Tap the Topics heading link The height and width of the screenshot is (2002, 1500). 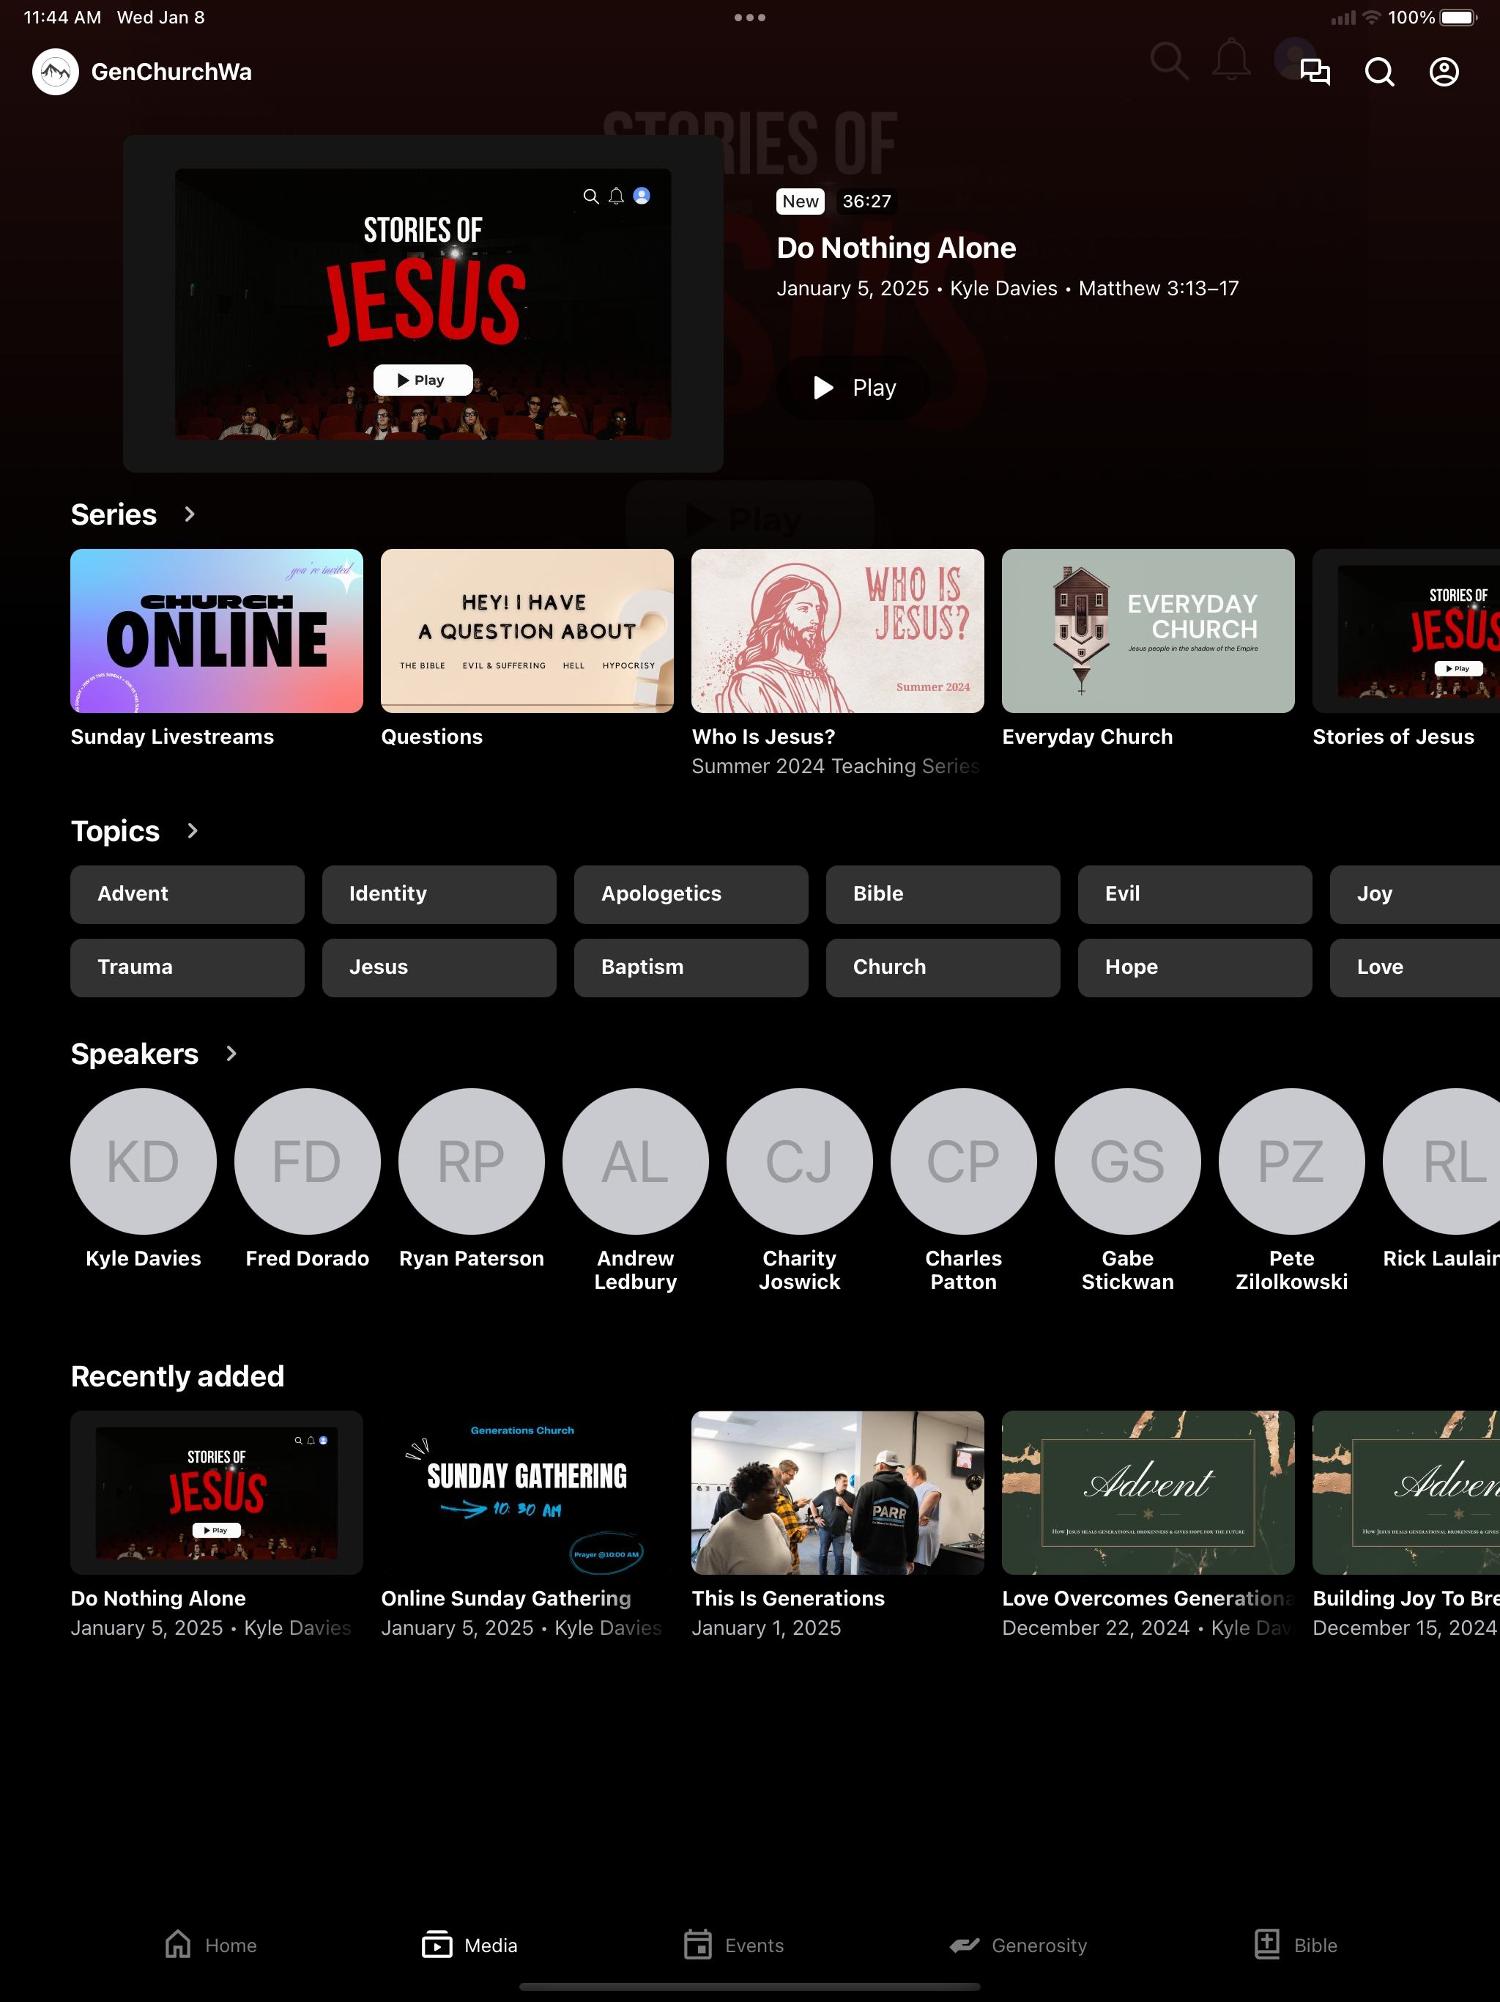115,831
